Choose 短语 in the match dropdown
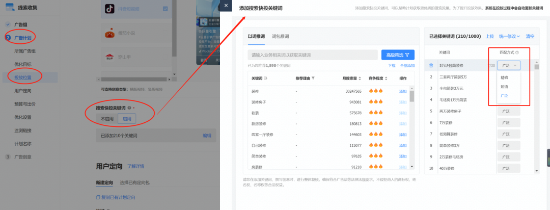This screenshot has width=550, height=210. pos(504,86)
